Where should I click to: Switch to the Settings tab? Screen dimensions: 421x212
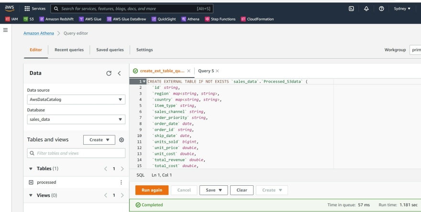(144, 50)
